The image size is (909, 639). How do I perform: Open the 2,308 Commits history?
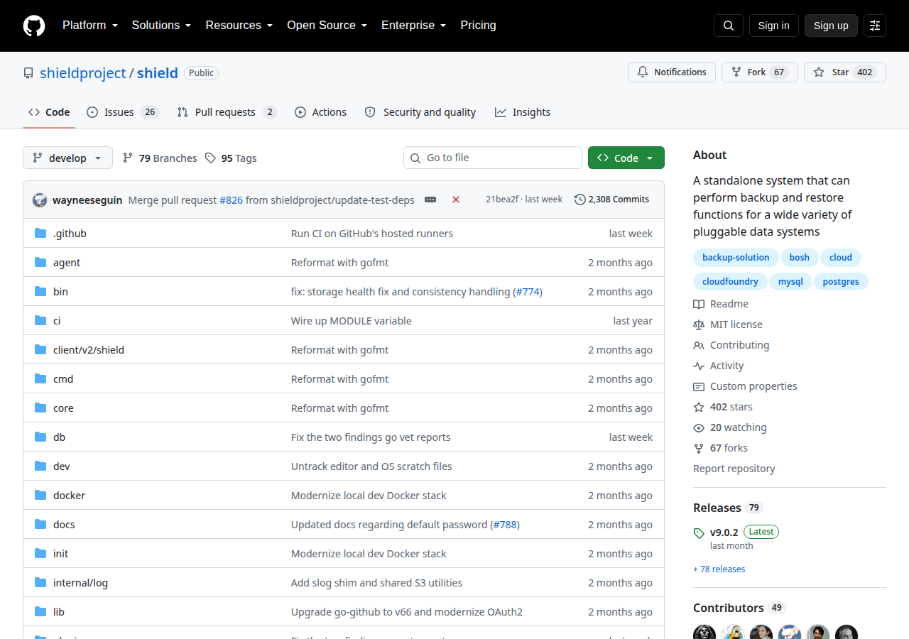point(611,200)
